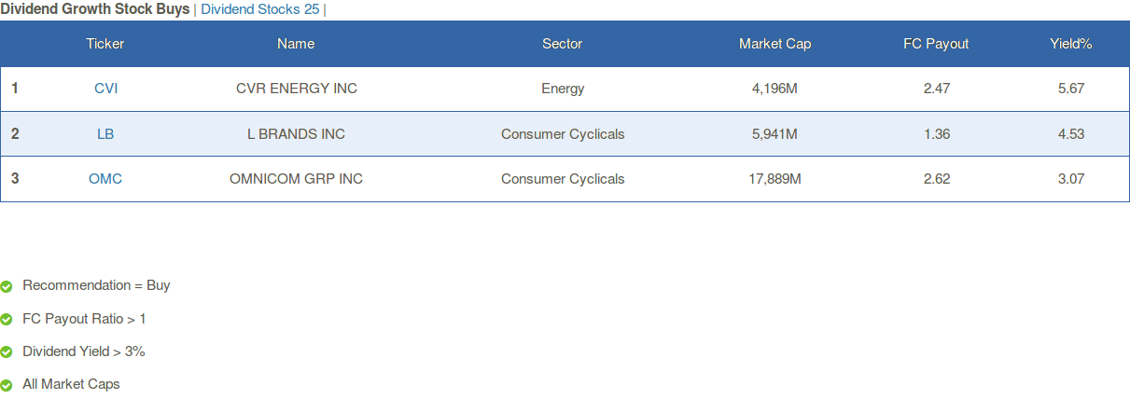Select the OMNICOM GRP INC name cell
Screen dimensions: 1130x399
pos(296,179)
